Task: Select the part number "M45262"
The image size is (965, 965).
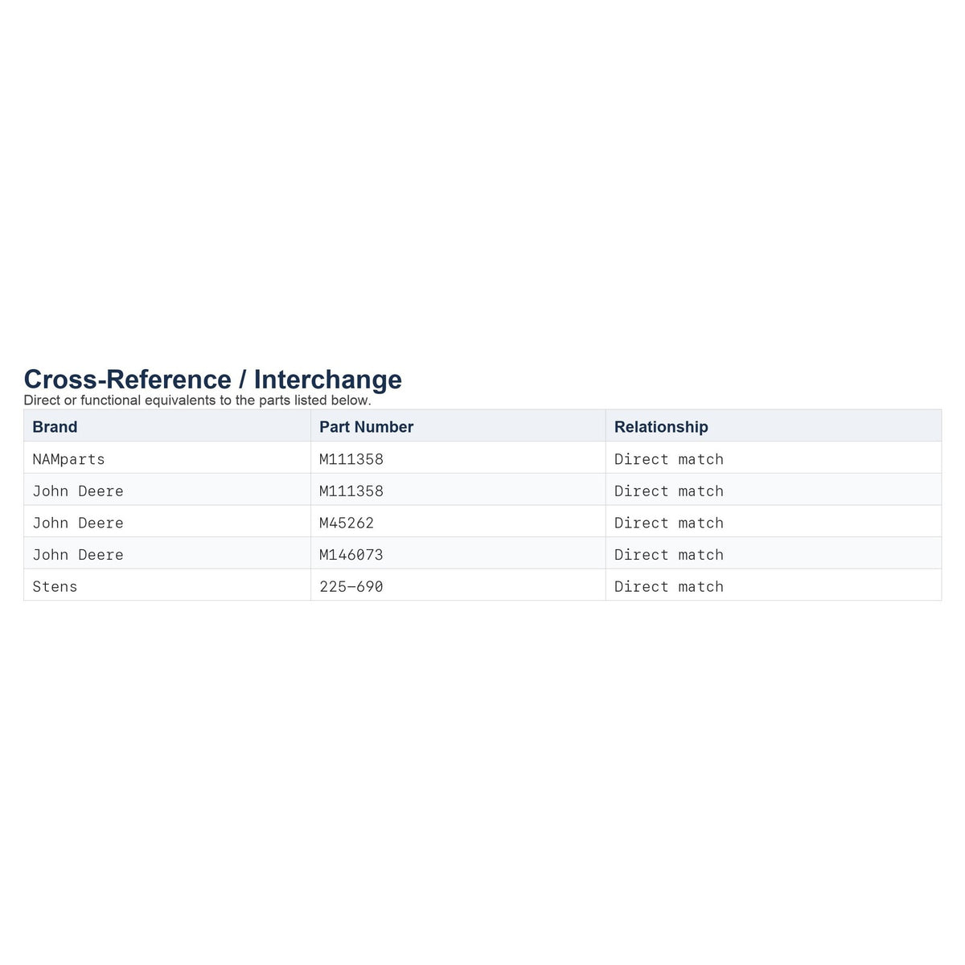Action: click(x=347, y=523)
